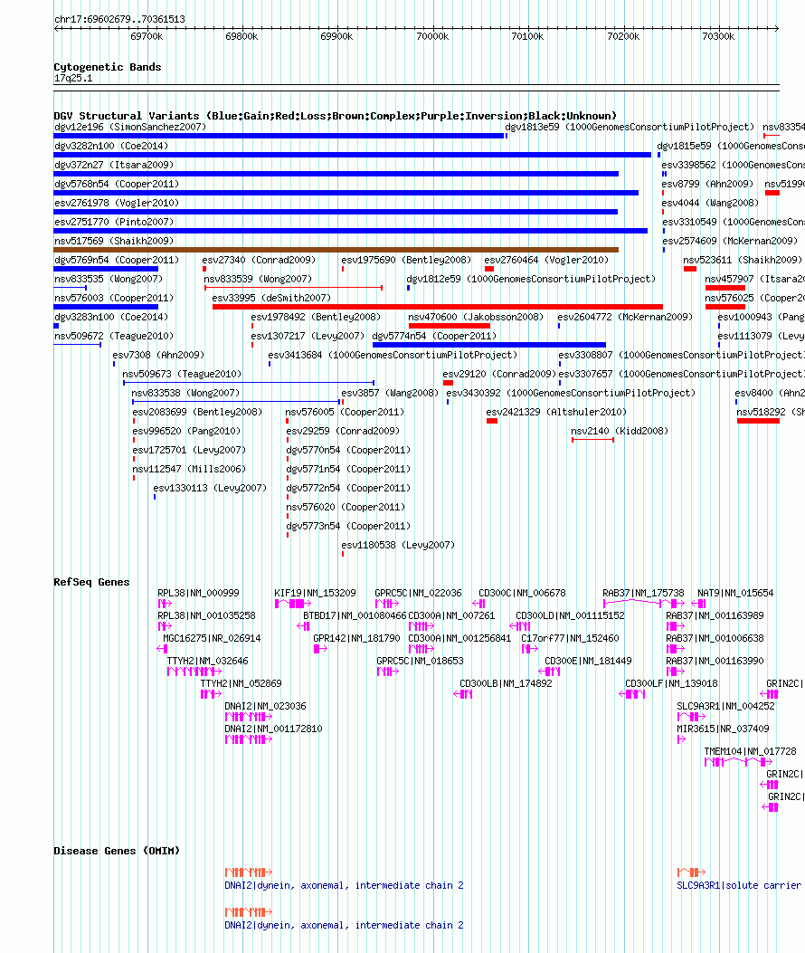
Task: Click the TMEM104|NM_017728 gene glyph
Action: tap(738, 761)
